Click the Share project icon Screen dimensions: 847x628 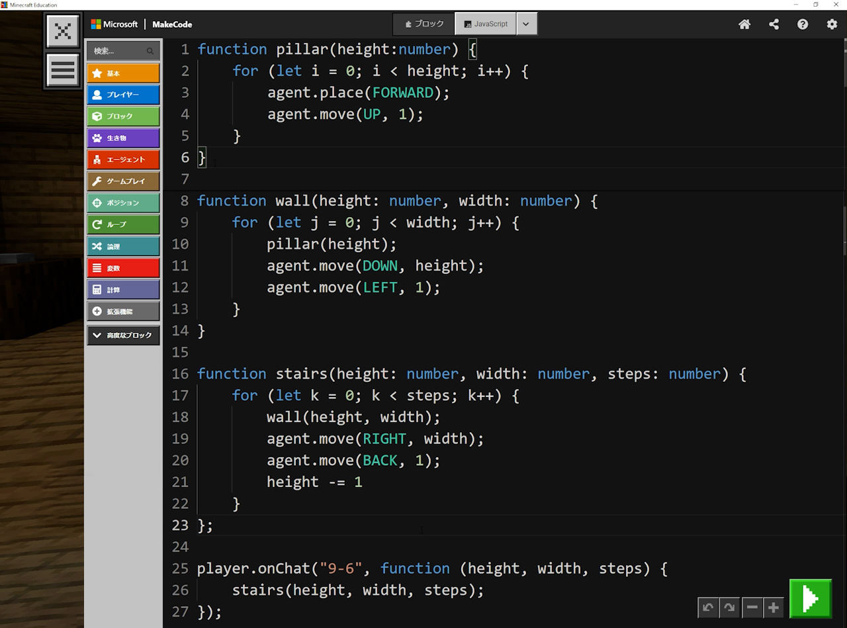pos(774,24)
